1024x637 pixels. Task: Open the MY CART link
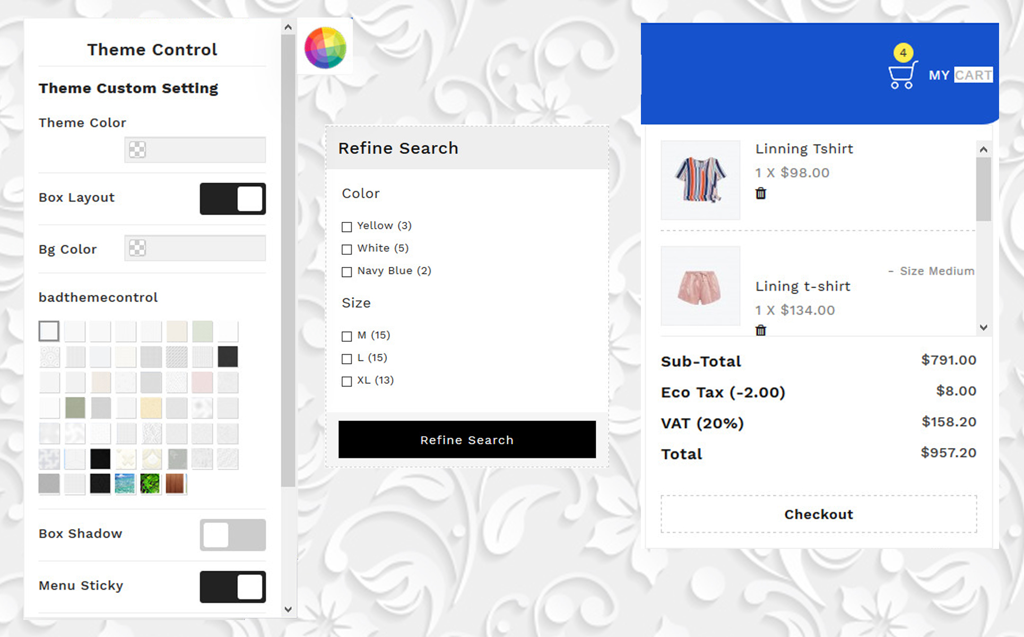point(960,75)
